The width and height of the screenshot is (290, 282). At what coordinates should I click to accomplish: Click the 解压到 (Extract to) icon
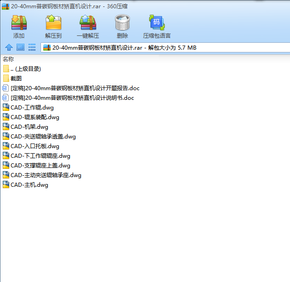pyautogui.click(x=53, y=23)
